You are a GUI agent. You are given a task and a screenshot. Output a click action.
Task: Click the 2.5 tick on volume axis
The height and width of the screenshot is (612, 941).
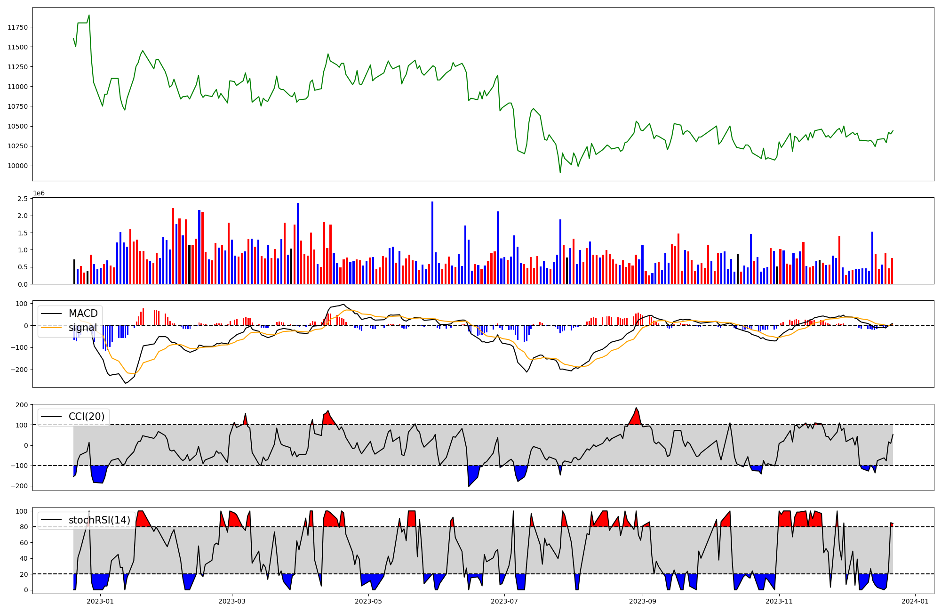click(x=23, y=199)
